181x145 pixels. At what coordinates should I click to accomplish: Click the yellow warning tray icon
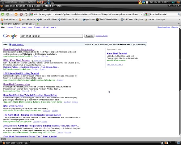[140, 2]
